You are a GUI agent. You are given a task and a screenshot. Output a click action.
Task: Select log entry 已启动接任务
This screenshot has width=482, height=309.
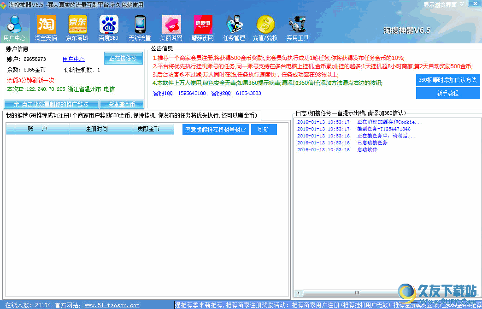pos(342,143)
